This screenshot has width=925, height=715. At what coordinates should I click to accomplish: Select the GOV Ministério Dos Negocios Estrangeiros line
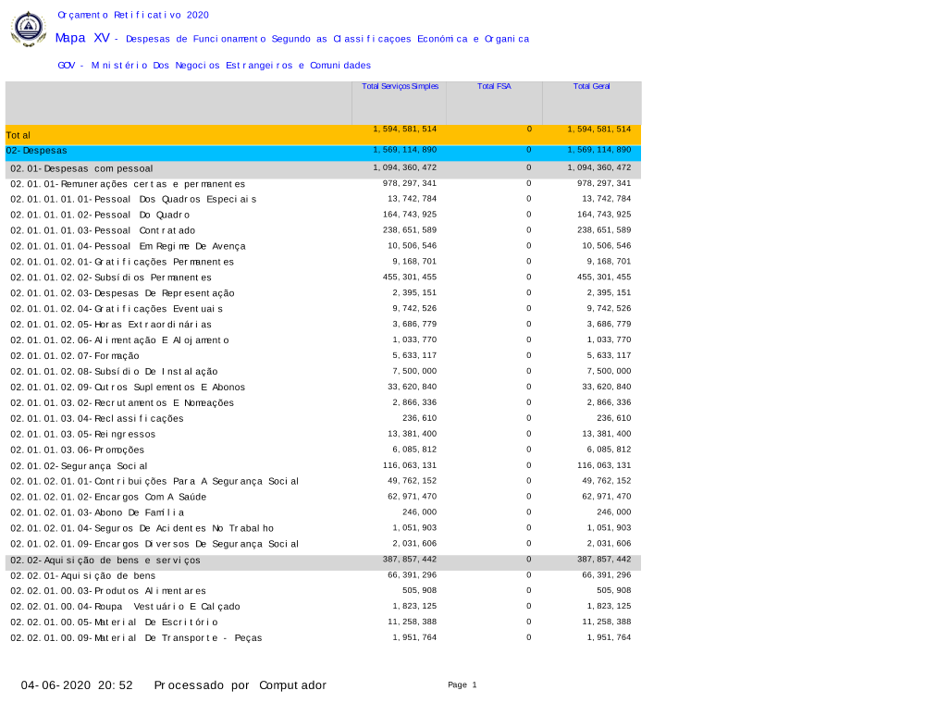pyautogui.click(x=214, y=66)
